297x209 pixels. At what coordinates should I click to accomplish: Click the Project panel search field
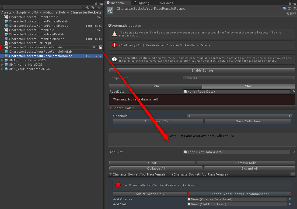pyautogui.click(x=43, y=8)
